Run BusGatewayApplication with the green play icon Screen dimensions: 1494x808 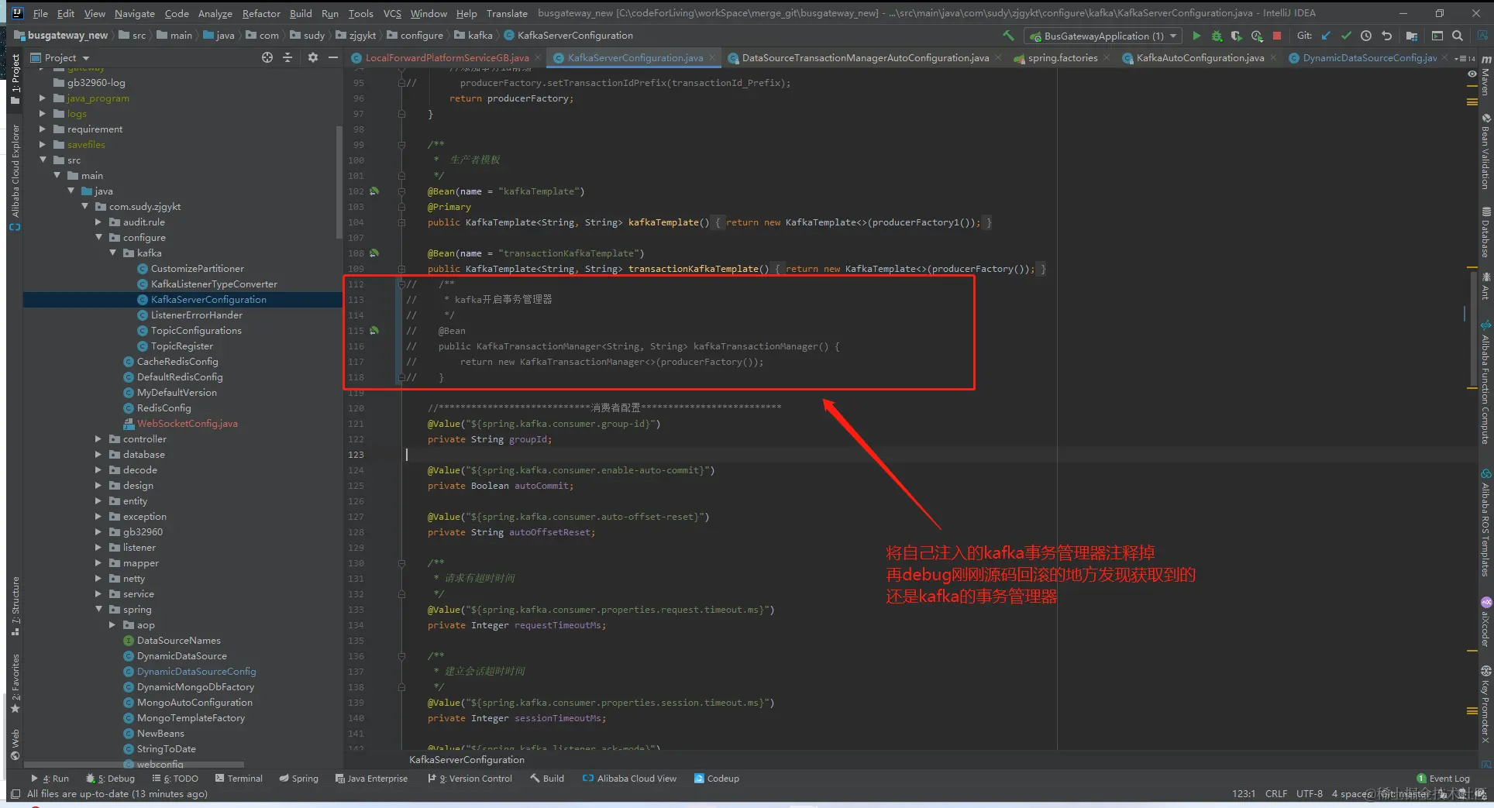click(1196, 36)
